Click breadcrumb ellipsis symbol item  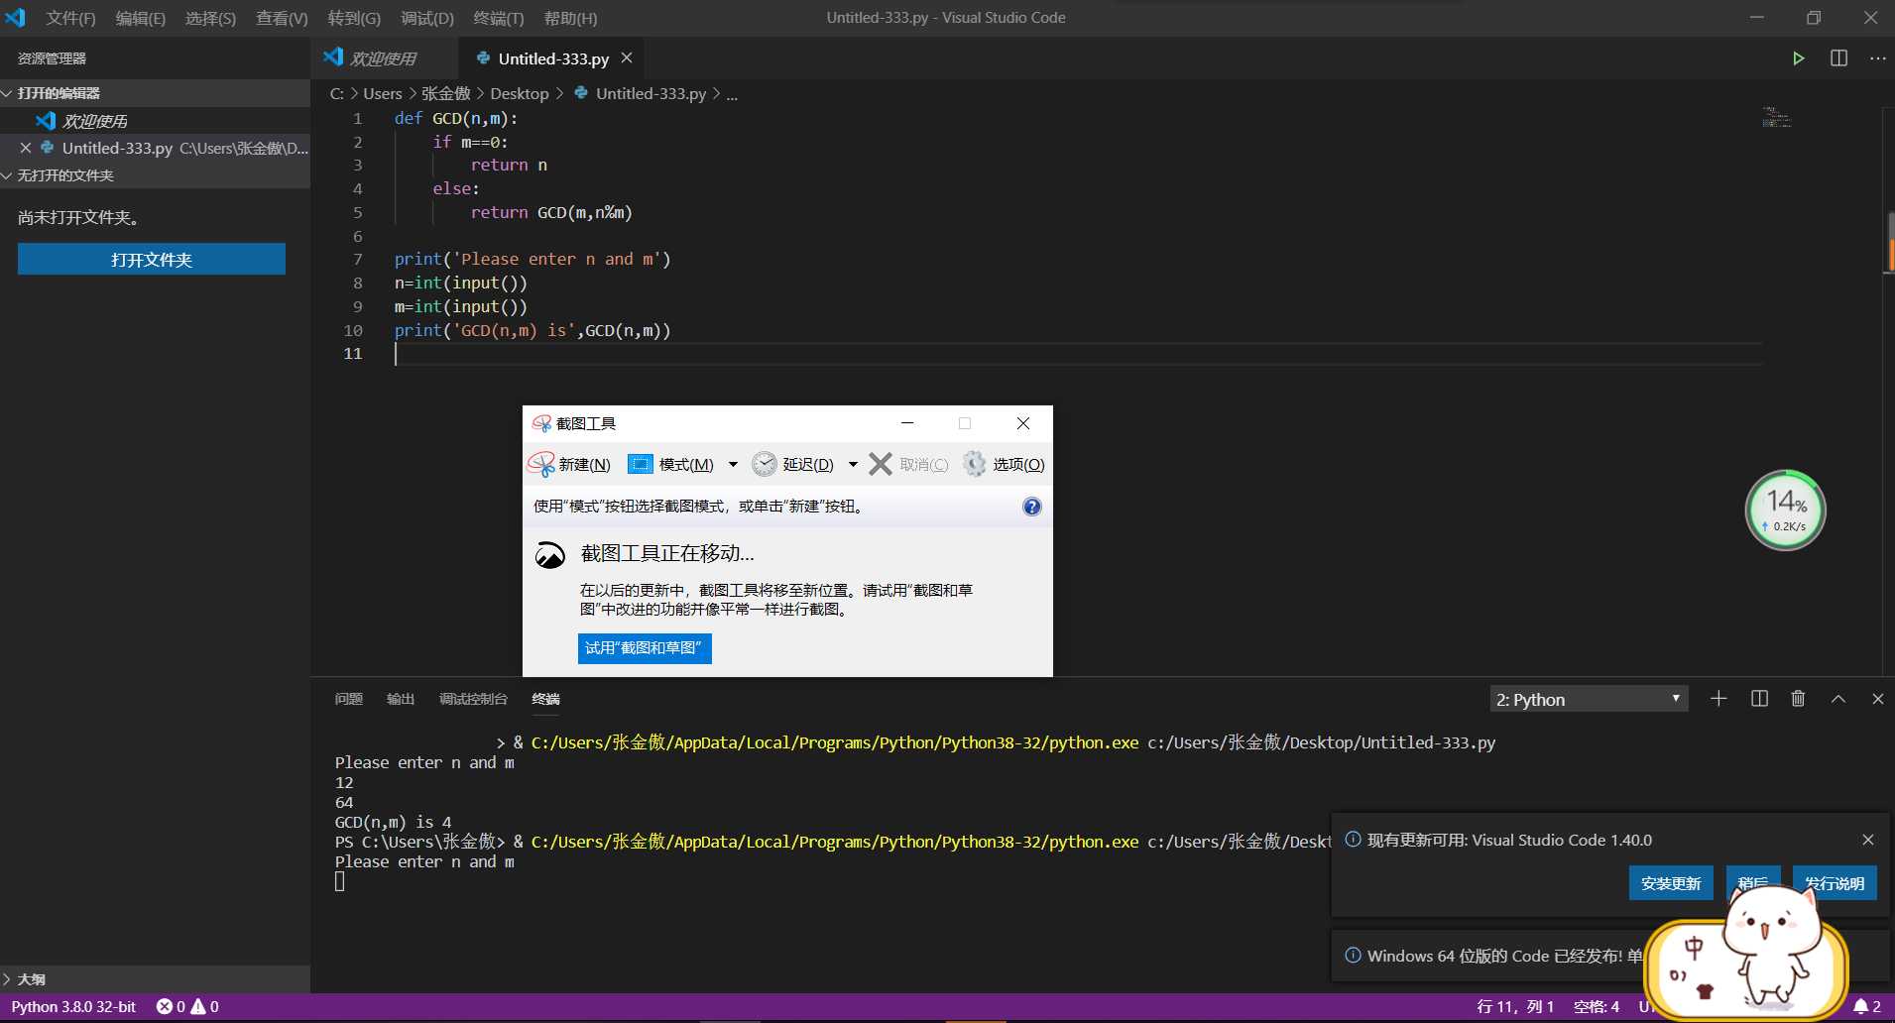coord(732,94)
